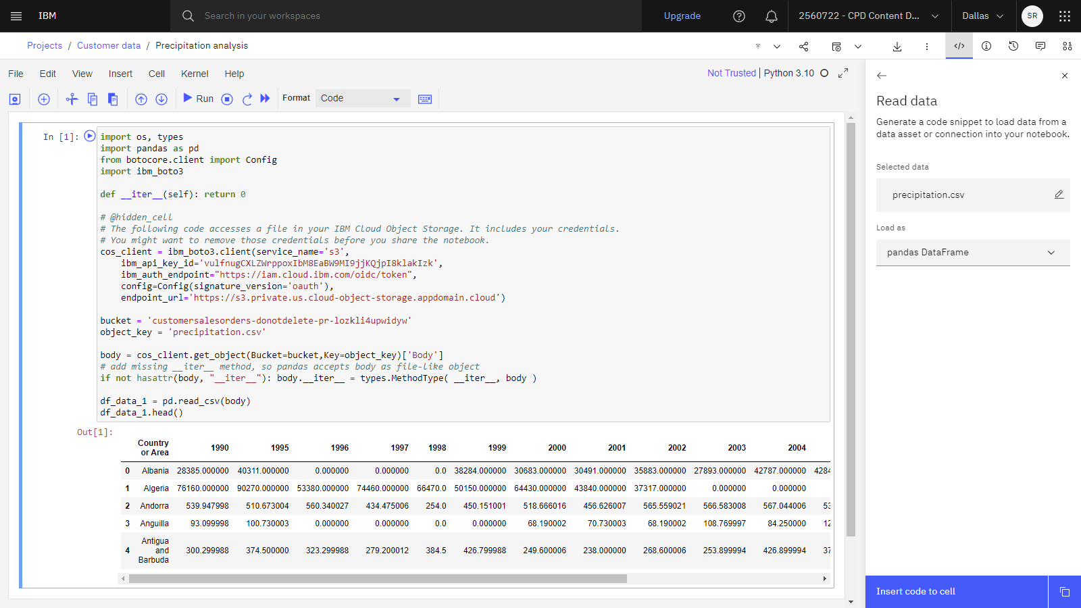The width and height of the screenshot is (1081, 608).
Task: Restart the kernel
Action: tap(247, 99)
